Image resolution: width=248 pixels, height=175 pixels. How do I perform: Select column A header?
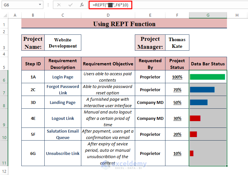pos(15,15)
